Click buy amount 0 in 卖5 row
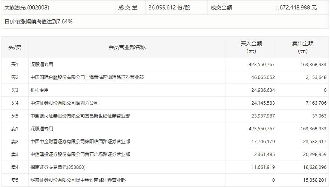 point(273,180)
